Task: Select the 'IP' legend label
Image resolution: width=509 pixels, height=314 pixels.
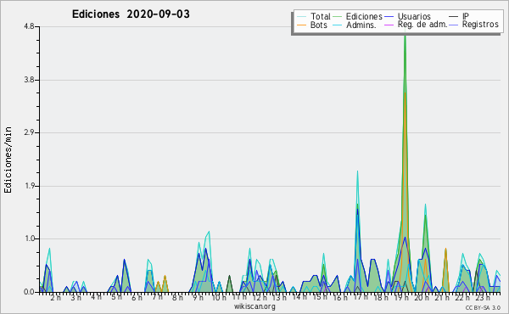Action: point(466,16)
